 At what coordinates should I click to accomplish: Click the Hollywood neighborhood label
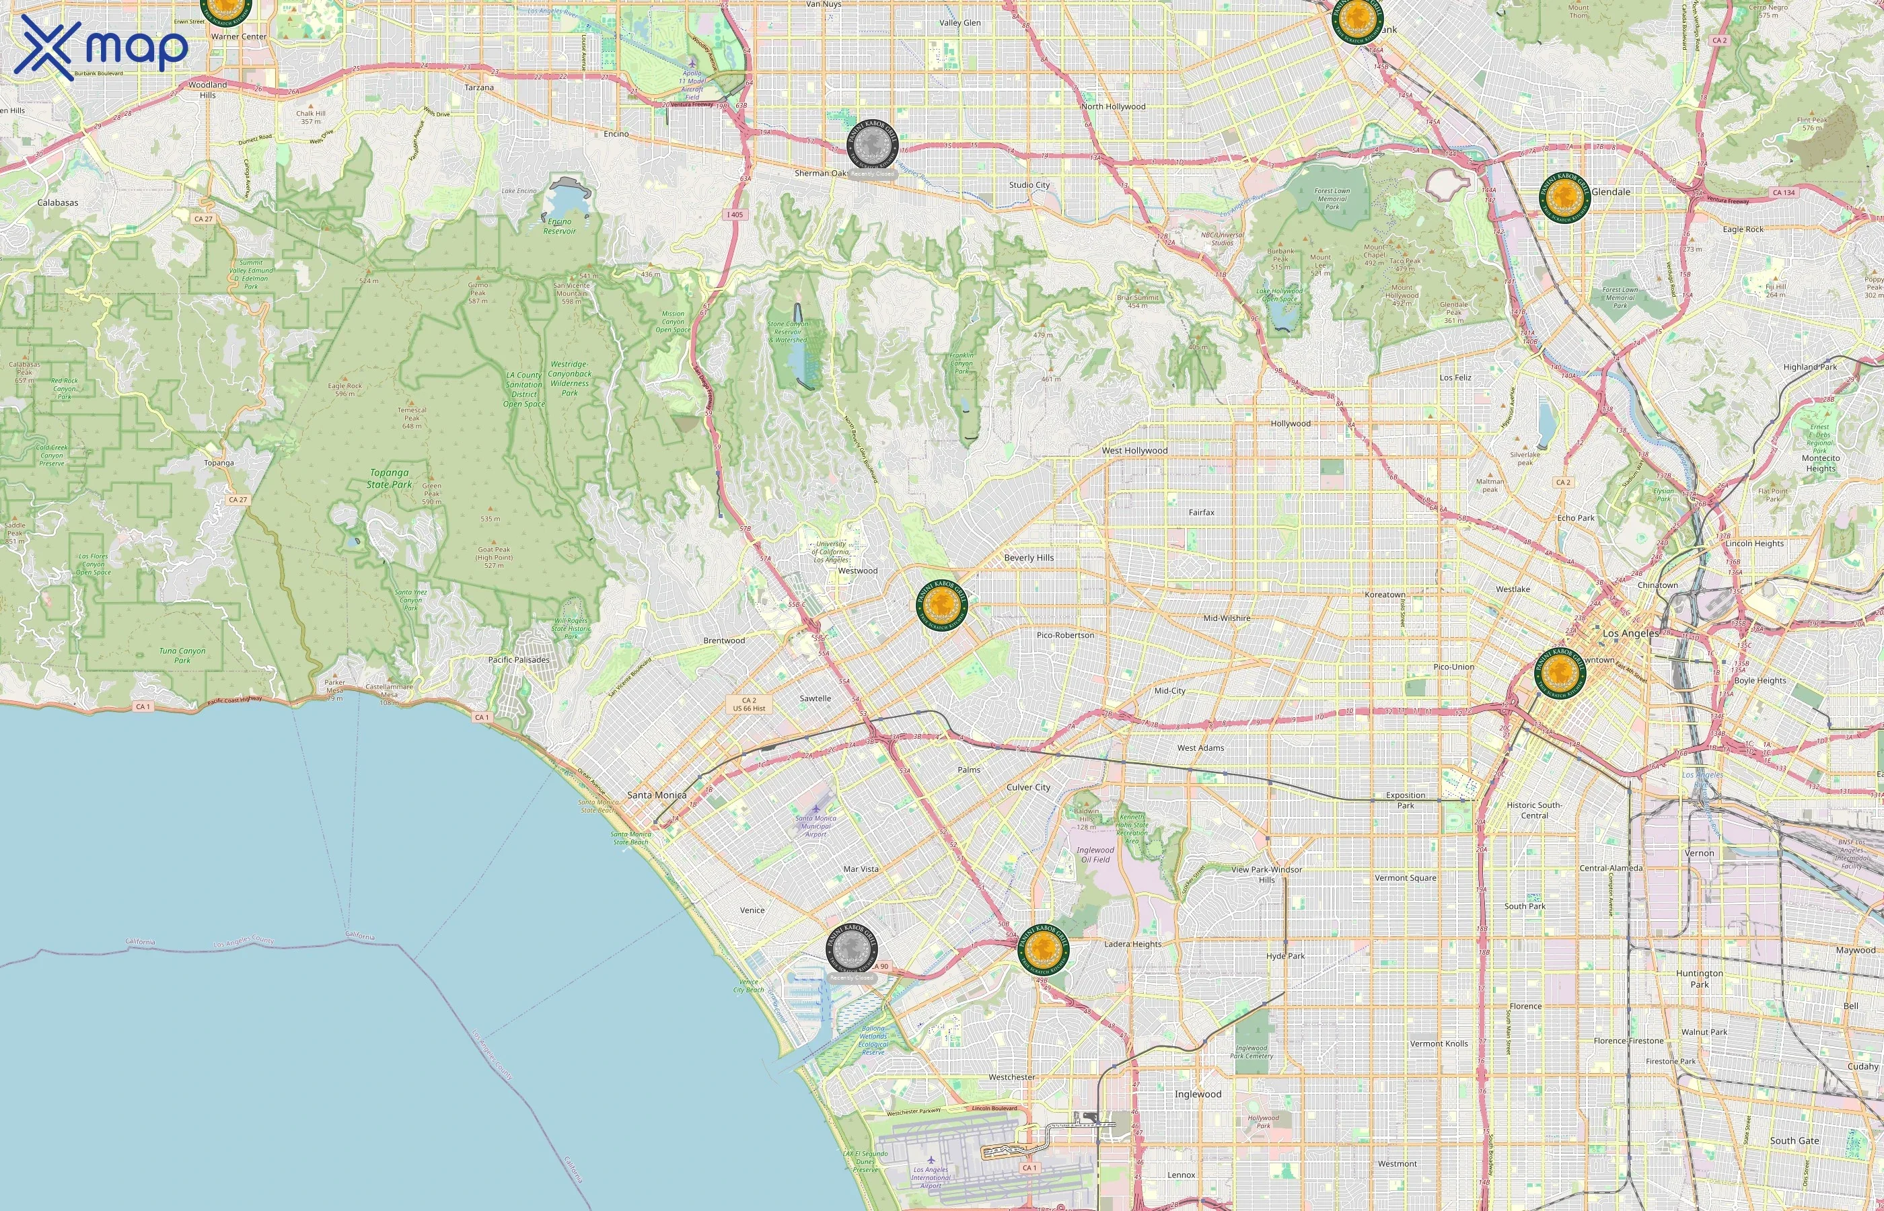(x=1291, y=423)
